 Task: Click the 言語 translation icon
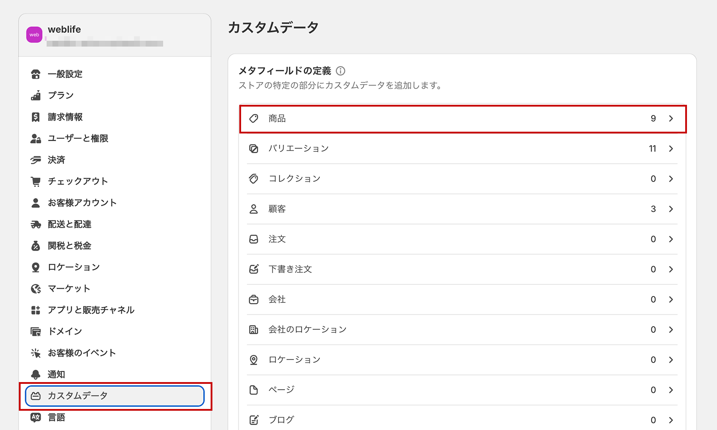pyautogui.click(x=36, y=417)
